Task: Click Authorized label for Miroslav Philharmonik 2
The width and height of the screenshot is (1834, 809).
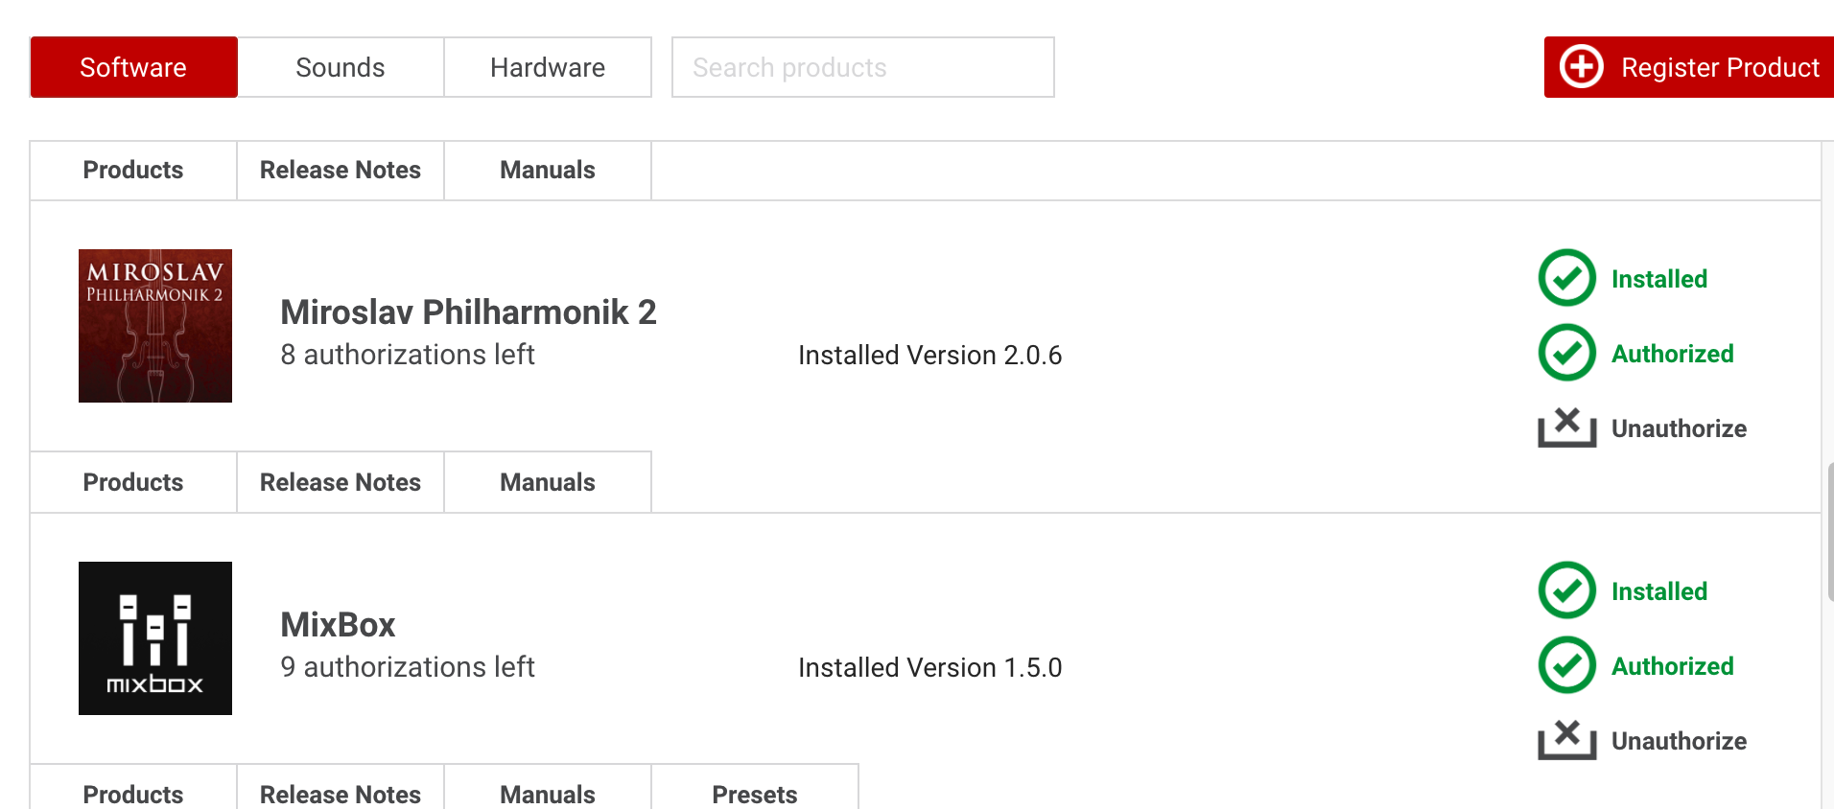Action: (1673, 354)
